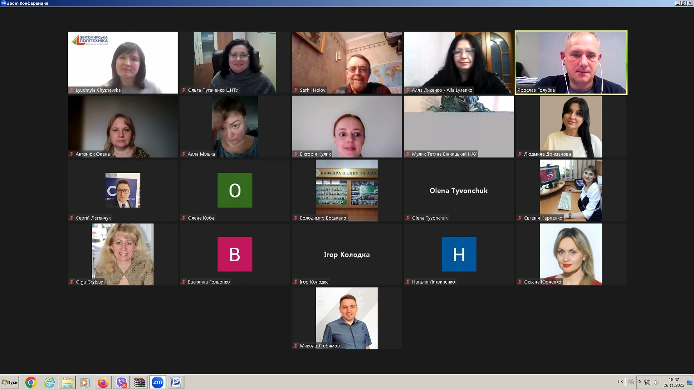This screenshot has width=694, height=390.
Task: Open Windows Explorer folder icon
Action: (x=67, y=383)
